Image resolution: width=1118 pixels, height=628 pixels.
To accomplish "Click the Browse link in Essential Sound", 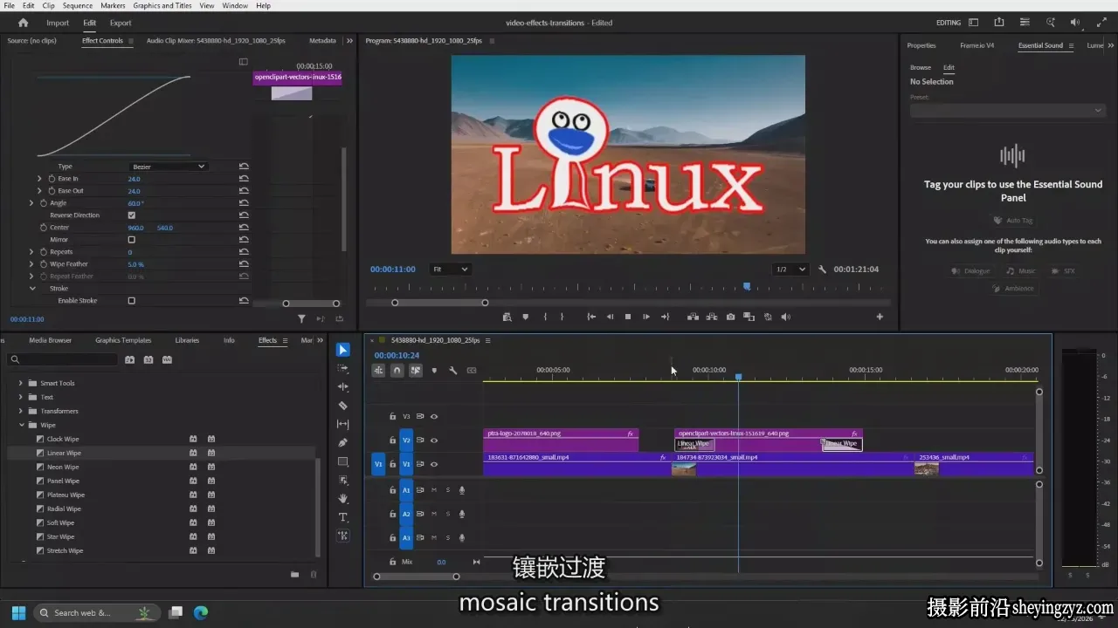I will coord(921,67).
